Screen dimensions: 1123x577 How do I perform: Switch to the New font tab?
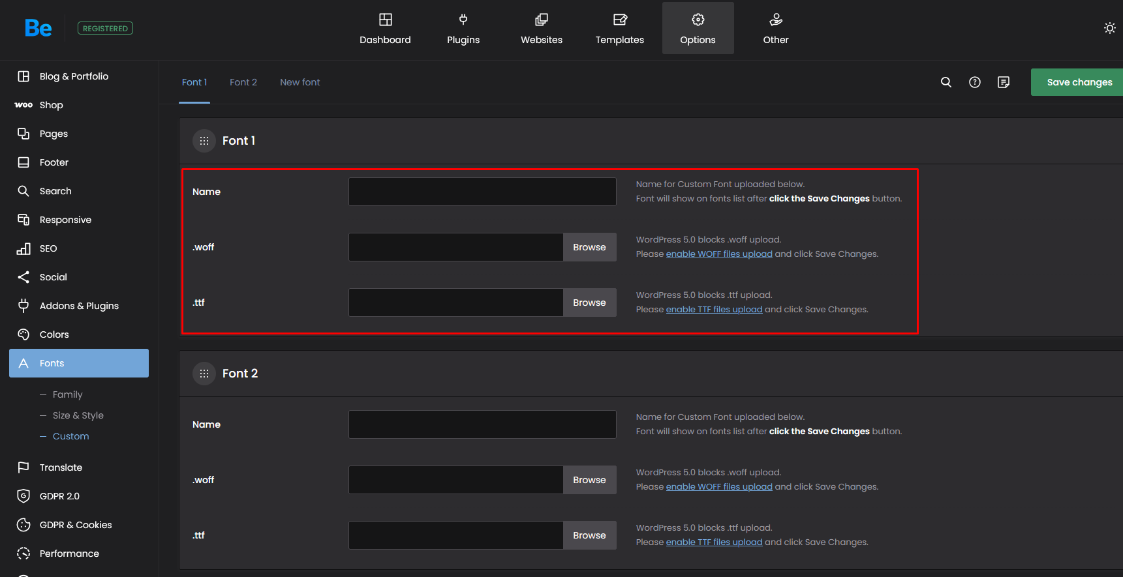click(300, 82)
